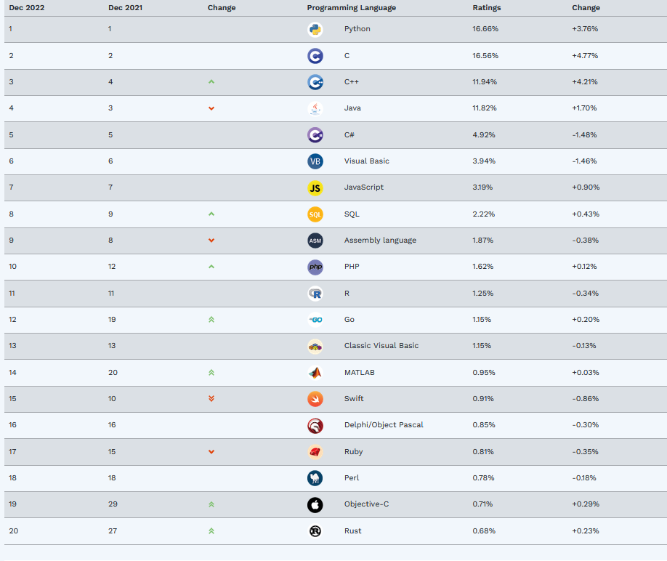Viewport: 667px width, 561px height.
Task: Click the yellow JavaScript JS icon
Action: (315, 187)
